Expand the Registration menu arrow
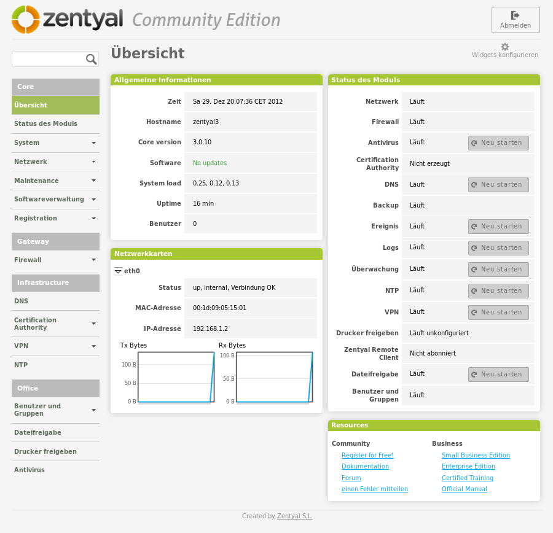 point(94,219)
